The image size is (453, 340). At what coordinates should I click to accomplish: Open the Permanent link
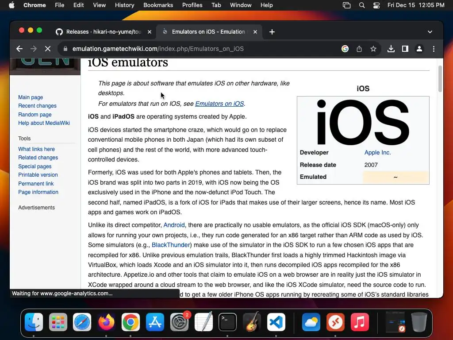point(36,184)
